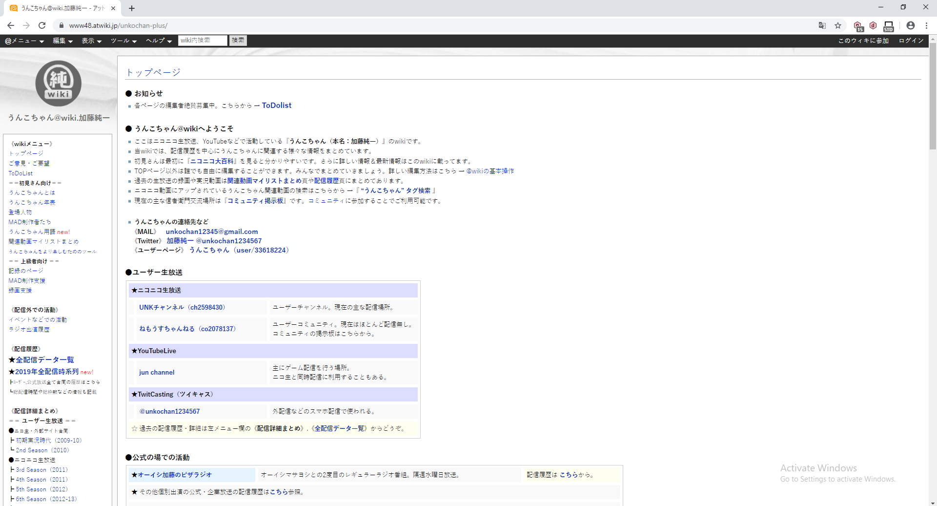This screenshot has width=937, height=506.
Task: Bookmark this page with the star icon
Action: tap(838, 25)
